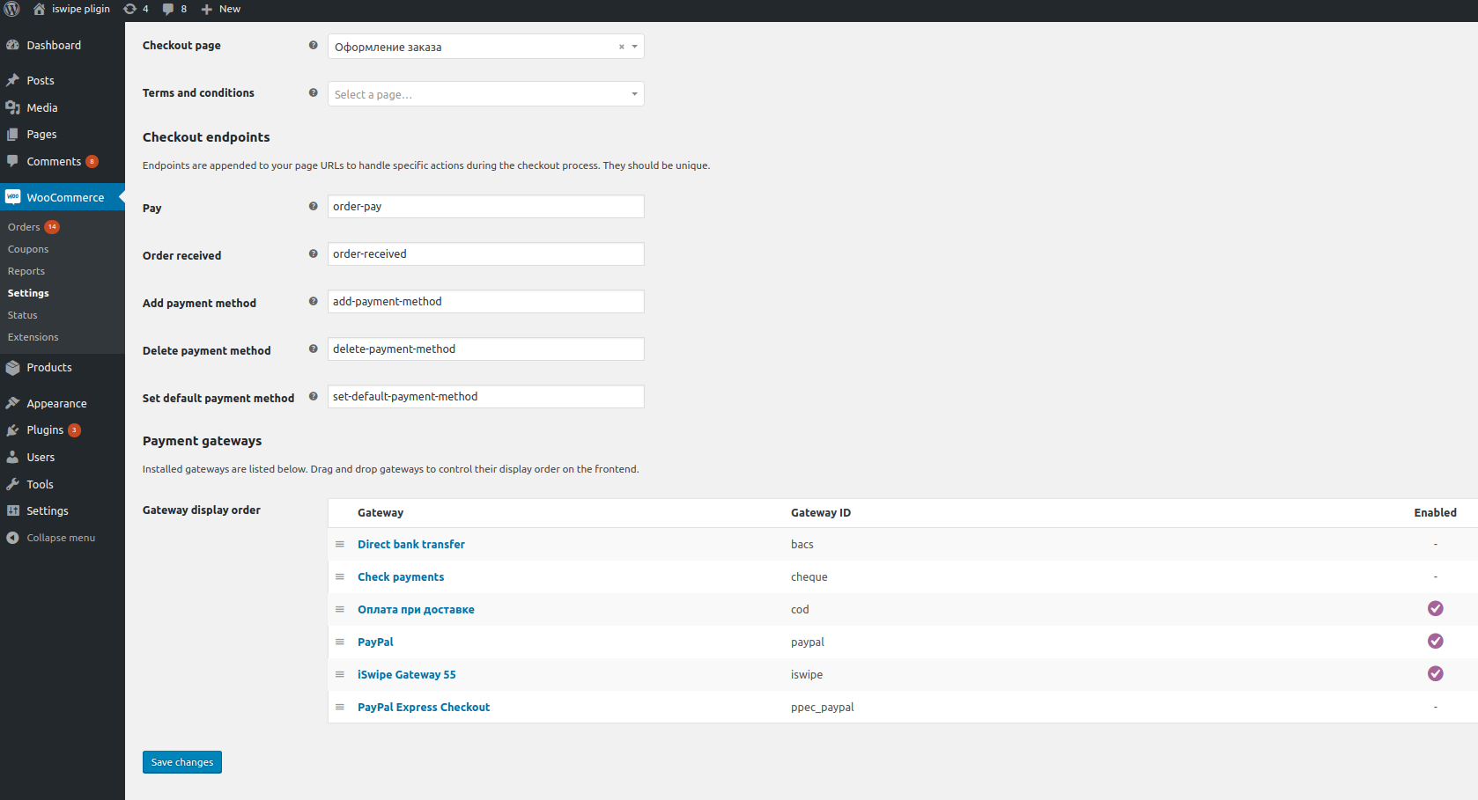Click the Users icon in sidebar
The image size is (1478, 800).
pyautogui.click(x=12, y=457)
